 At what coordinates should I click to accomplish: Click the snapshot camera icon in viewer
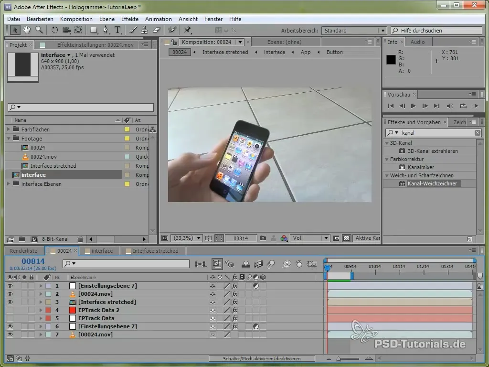[x=263, y=238]
